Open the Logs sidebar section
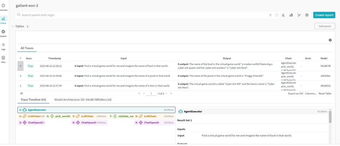Screen dimensions: 340x146 [x=3, y=46]
